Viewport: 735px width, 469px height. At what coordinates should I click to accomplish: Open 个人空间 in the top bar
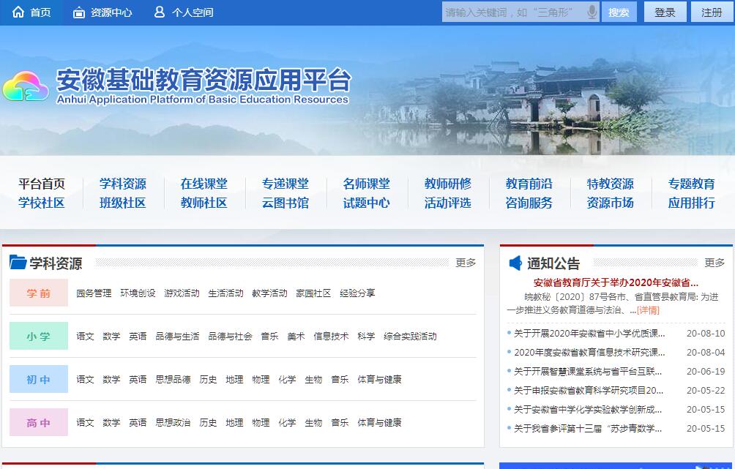(193, 12)
